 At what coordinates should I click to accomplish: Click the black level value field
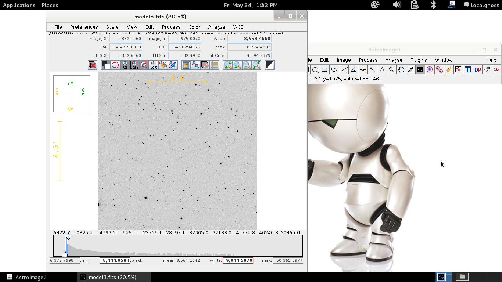pyautogui.click(x=115, y=260)
